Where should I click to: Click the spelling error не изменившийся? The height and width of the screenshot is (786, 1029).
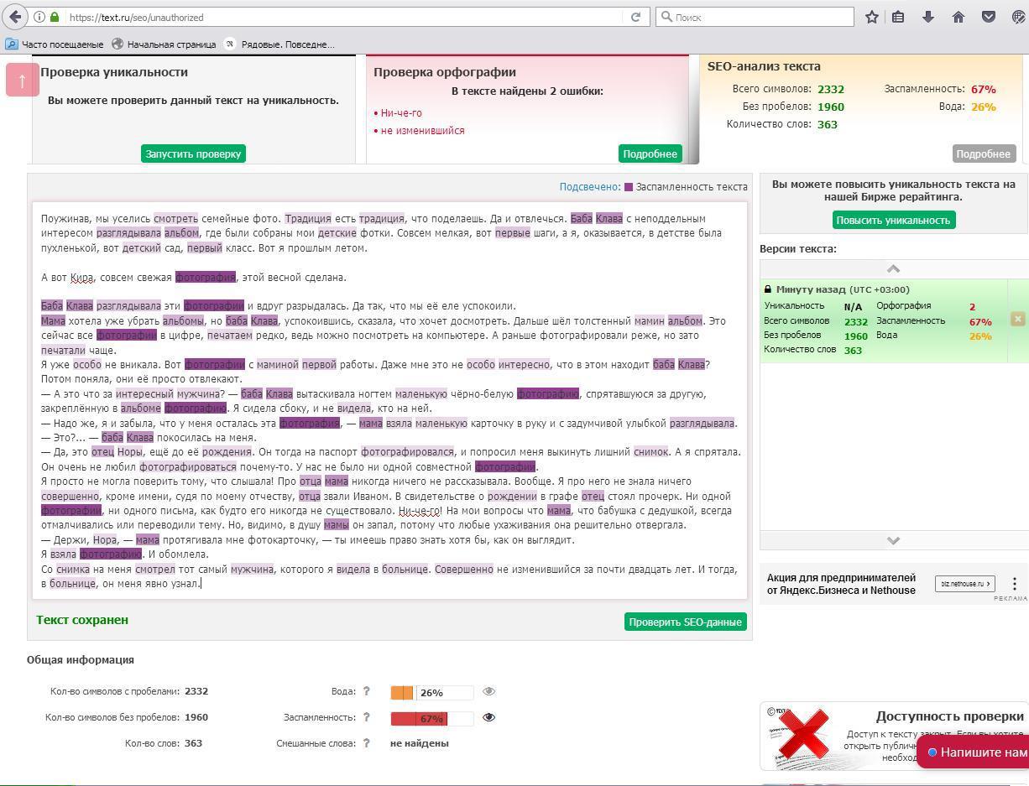pos(422,131)
